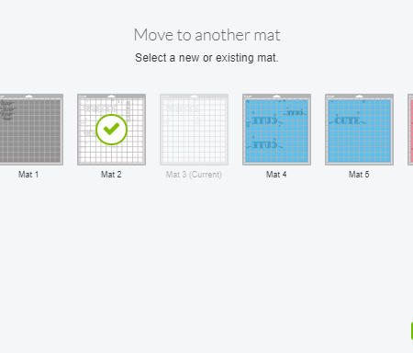Click the script text design on Mat 1

click(x=7, y=110)
